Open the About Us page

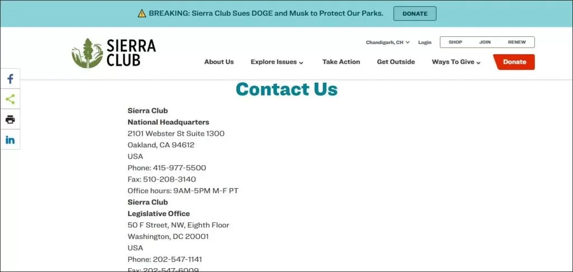[x=219, y=62]
